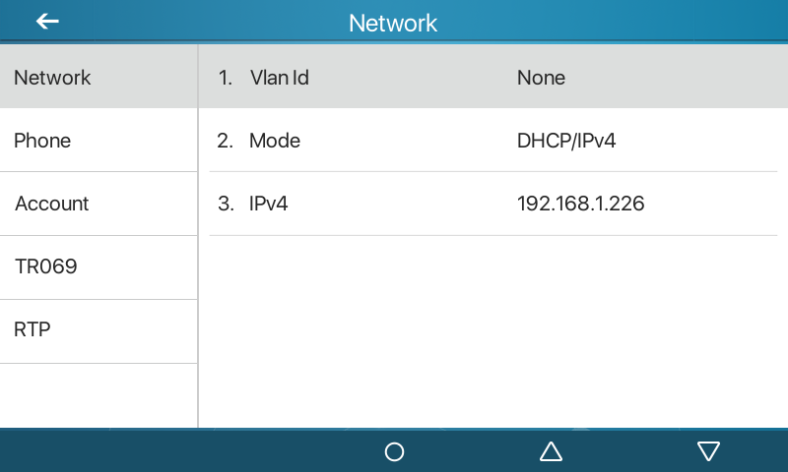Click the DHCP/IPv4 mode value

click(565, 141)
